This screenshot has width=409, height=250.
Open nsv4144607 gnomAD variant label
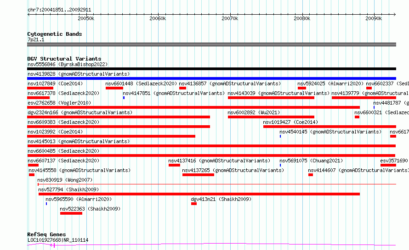pyautogui.click(x=358, y=170)
